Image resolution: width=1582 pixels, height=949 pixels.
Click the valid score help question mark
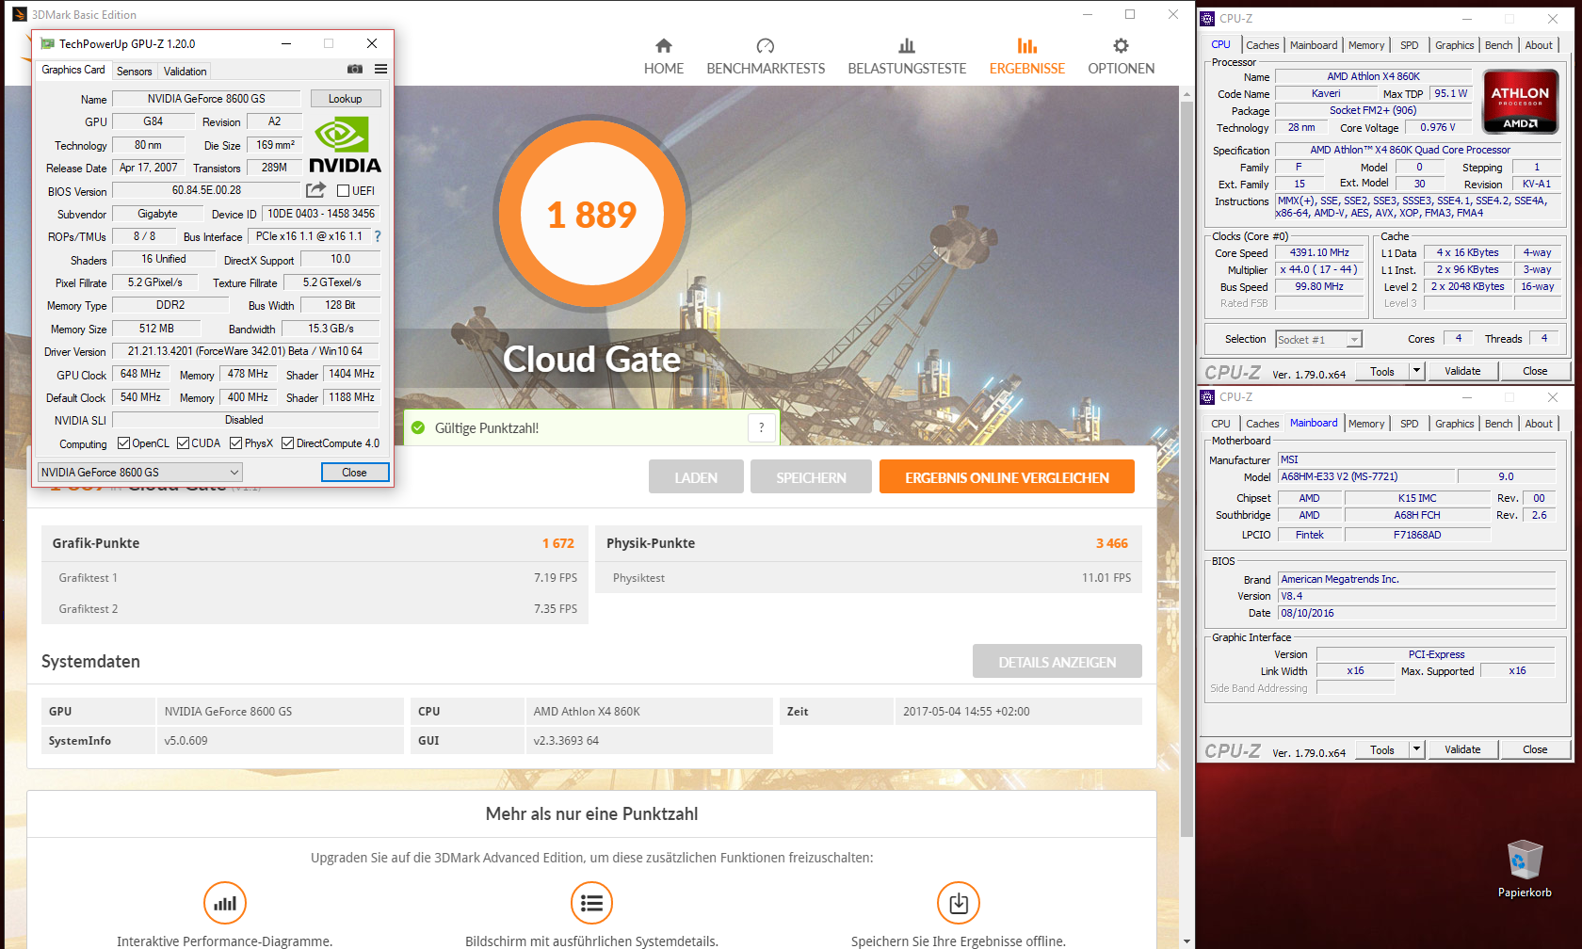pos(762,427)
